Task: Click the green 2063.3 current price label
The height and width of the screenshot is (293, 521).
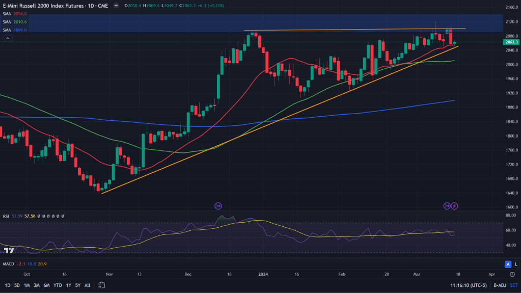Action: [x=511, y=43]
